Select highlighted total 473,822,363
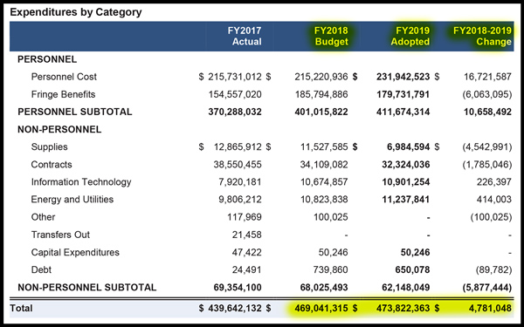Image resolution: width=524 pixels, height=327 pixels. [x=403, y=308]
